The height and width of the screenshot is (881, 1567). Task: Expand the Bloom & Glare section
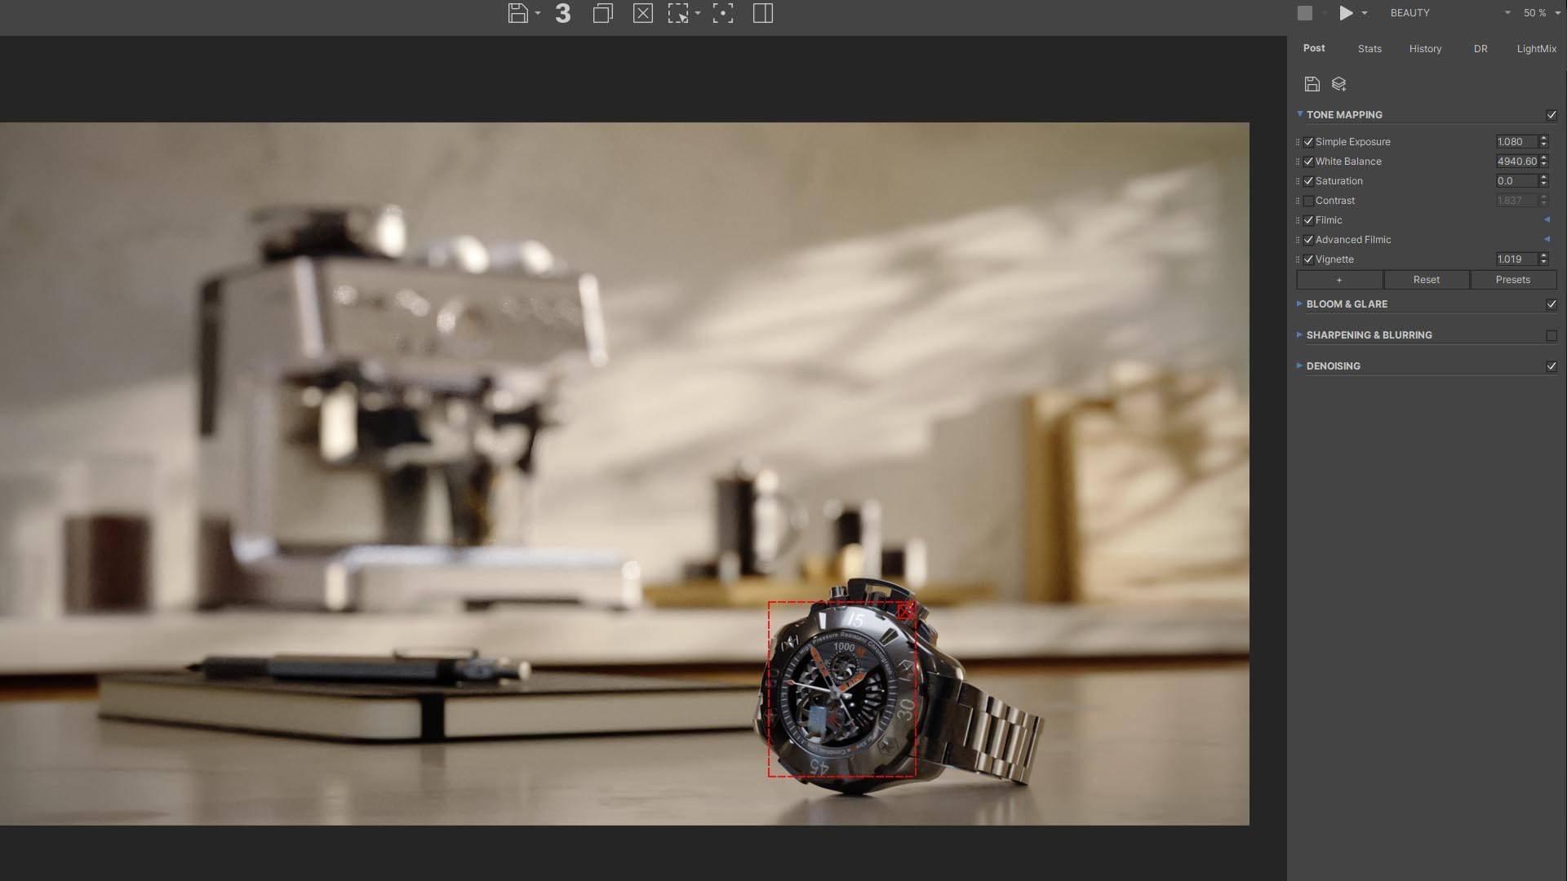tap(1299, 303)
